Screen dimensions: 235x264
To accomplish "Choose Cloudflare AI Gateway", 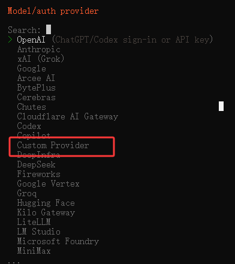I will 68,116.
